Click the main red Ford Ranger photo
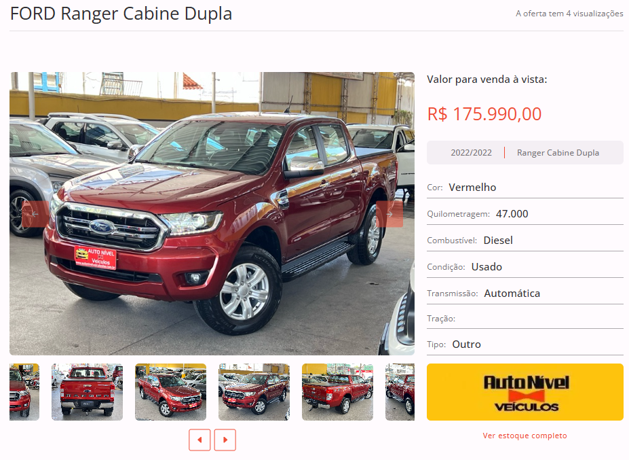 (212, 213)
